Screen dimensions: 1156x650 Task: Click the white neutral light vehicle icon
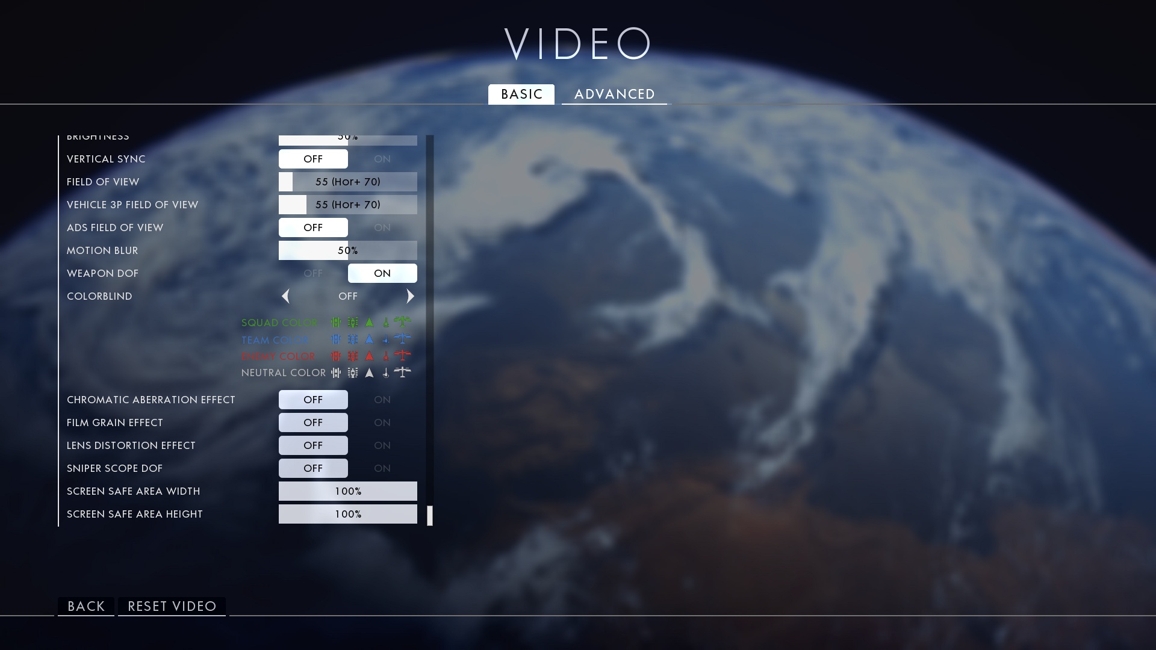coord(336,373)
